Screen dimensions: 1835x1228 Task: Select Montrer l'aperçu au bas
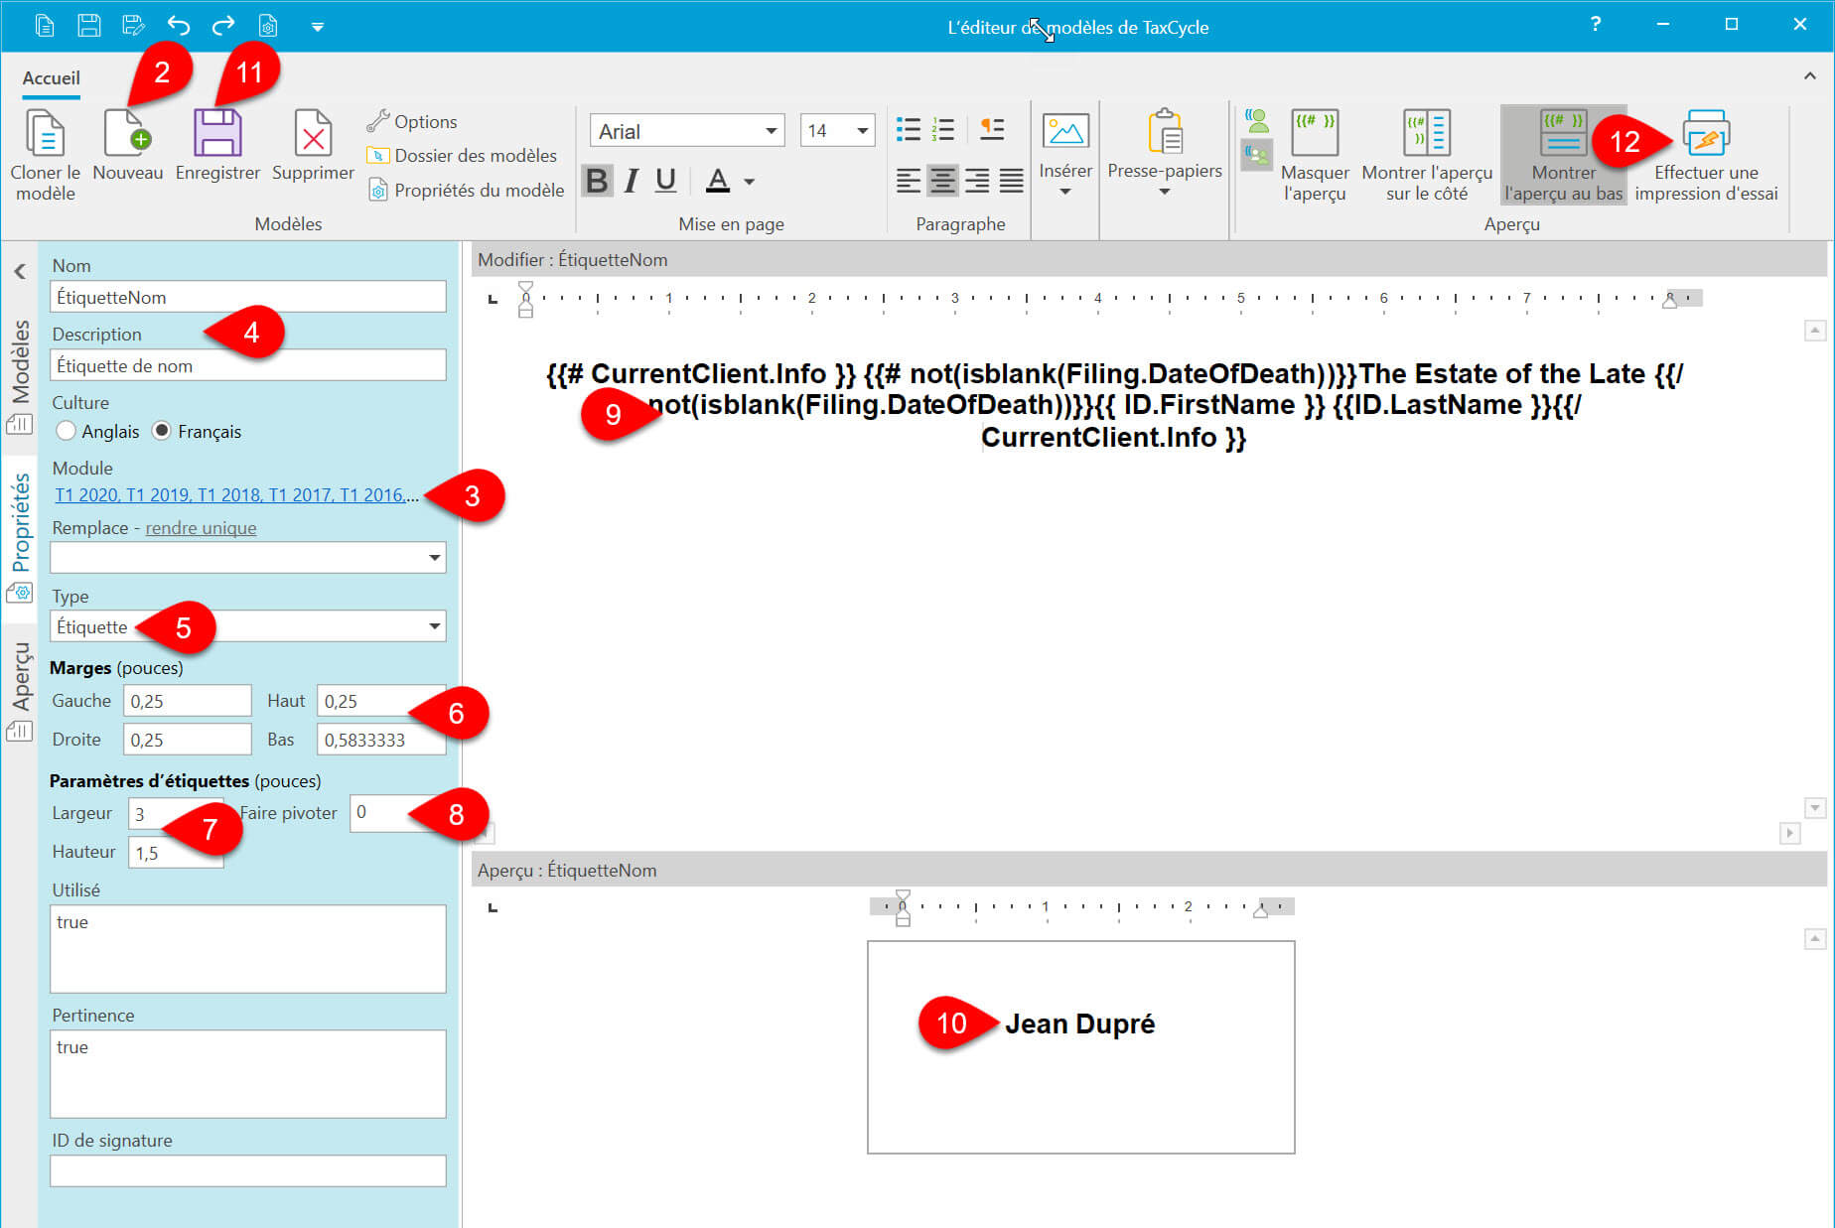(1563, 155)
